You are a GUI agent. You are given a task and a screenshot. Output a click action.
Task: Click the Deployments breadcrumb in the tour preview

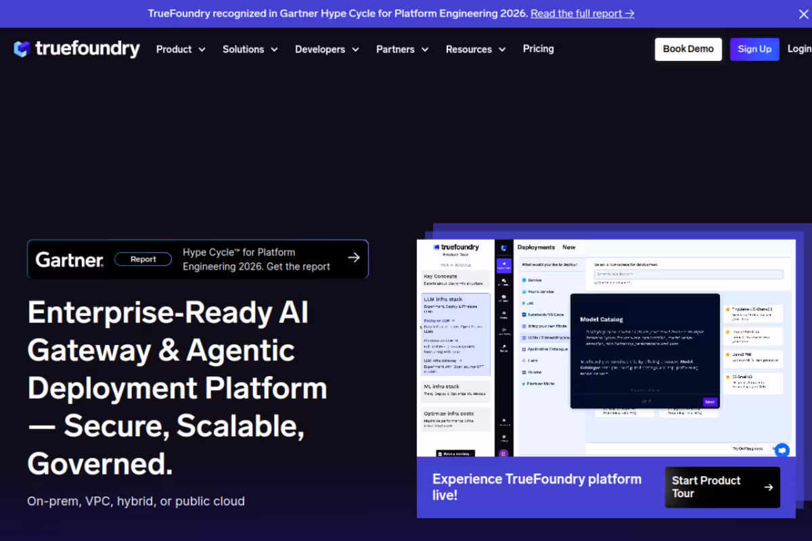(536, 248)
